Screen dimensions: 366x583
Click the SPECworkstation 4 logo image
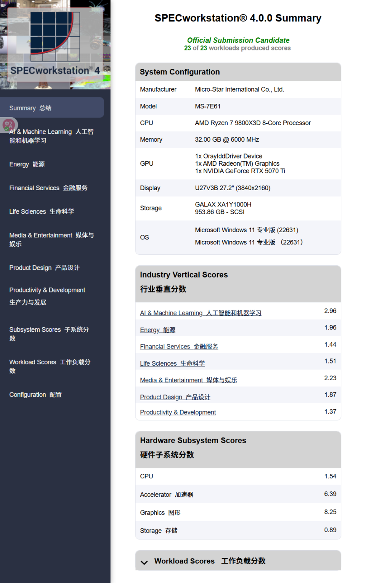[55, 45]
